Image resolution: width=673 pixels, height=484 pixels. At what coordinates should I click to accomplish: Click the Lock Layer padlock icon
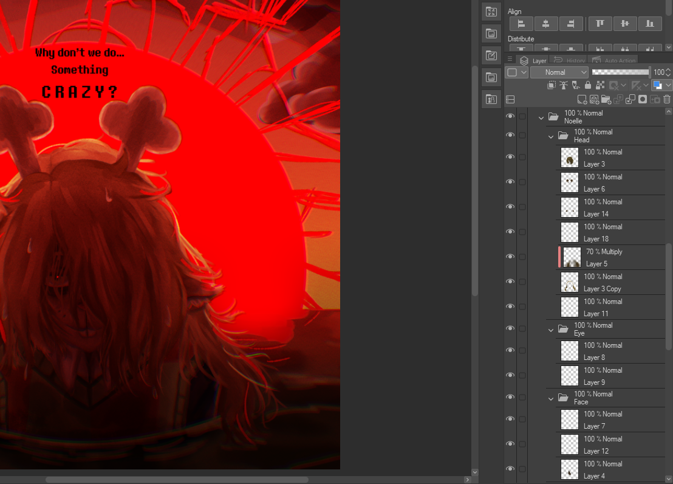tap(587, 86)
